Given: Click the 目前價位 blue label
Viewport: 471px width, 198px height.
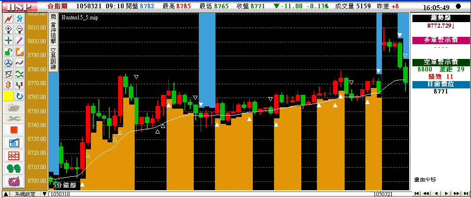Looking at the screenshot, I should 441,84.
